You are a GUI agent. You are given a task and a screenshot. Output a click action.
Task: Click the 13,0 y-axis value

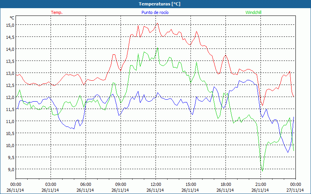tap(10, 73)
